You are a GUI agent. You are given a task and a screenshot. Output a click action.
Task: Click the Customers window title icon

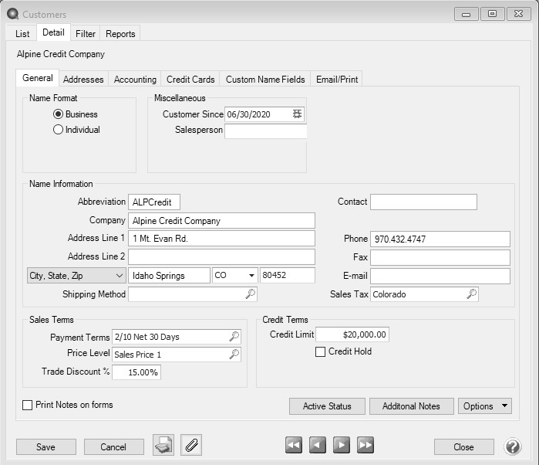[x=12, y=14]
